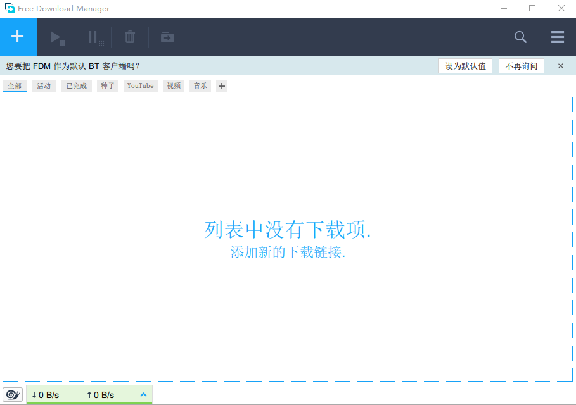Click 不再询问 to stop the prompt
The image size is (576, 405).
(x=521, y=66)
